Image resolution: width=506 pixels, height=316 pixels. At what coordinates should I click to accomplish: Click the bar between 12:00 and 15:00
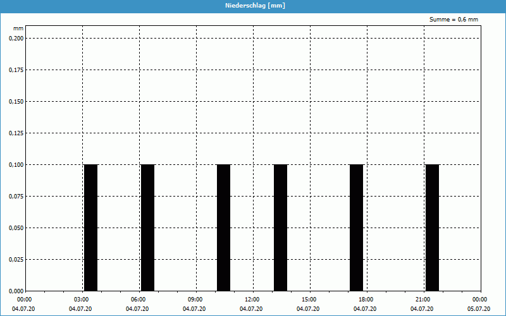280,228
